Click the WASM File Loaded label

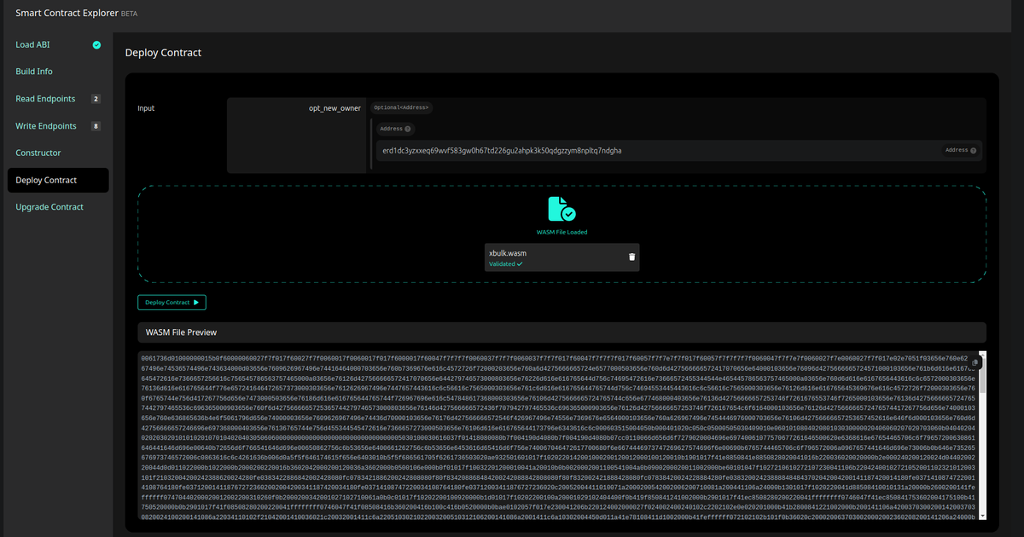[x=561, y=232]
